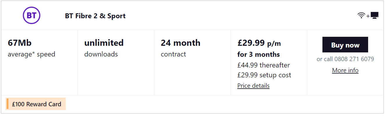Image resolution: width=385 pixels, height=117 pixels.
Task: Click the BT logo
Action: click(31, 16)
